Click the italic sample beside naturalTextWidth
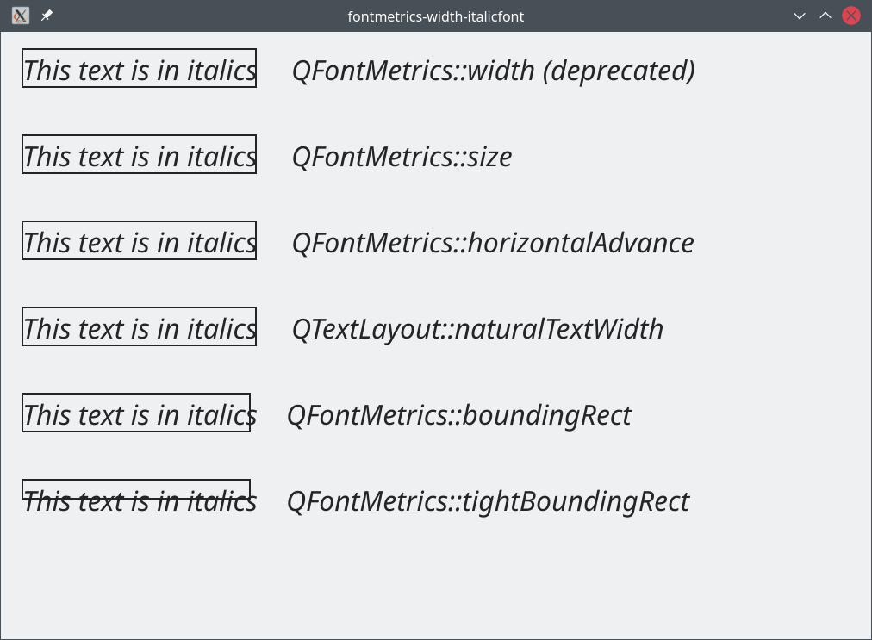The height and width of the screenshot is (640, 872). 139,328
